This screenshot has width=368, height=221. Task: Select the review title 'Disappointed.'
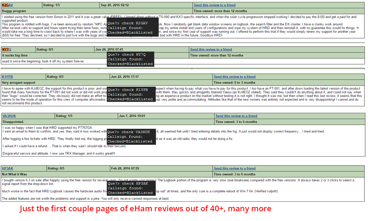(x=13, y=122)
